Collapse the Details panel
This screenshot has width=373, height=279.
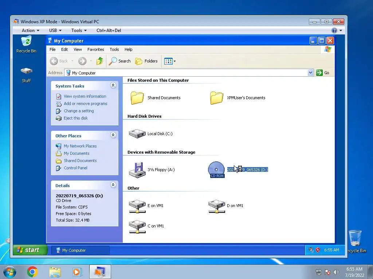coord(113,185)
